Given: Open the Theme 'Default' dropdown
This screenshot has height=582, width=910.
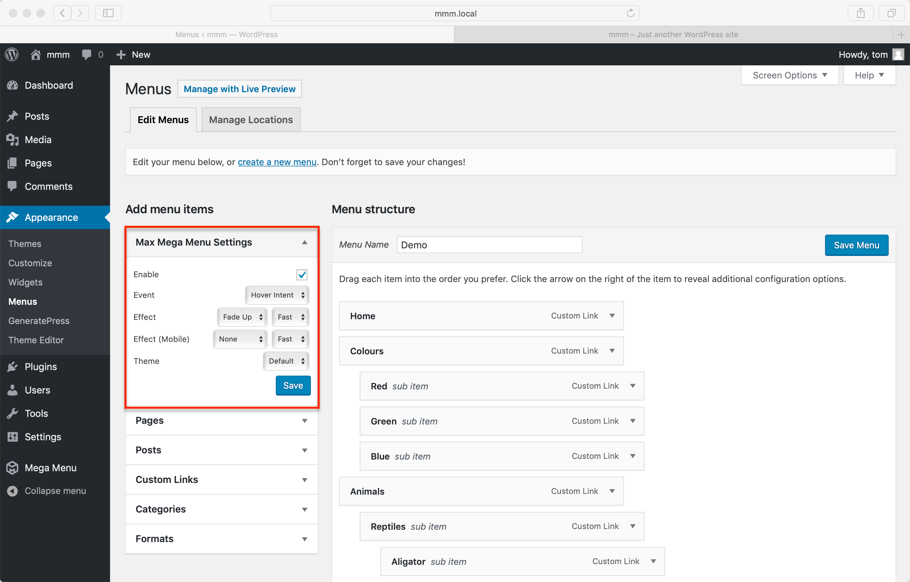Looking at the screenshot, I should click(286, 361).
